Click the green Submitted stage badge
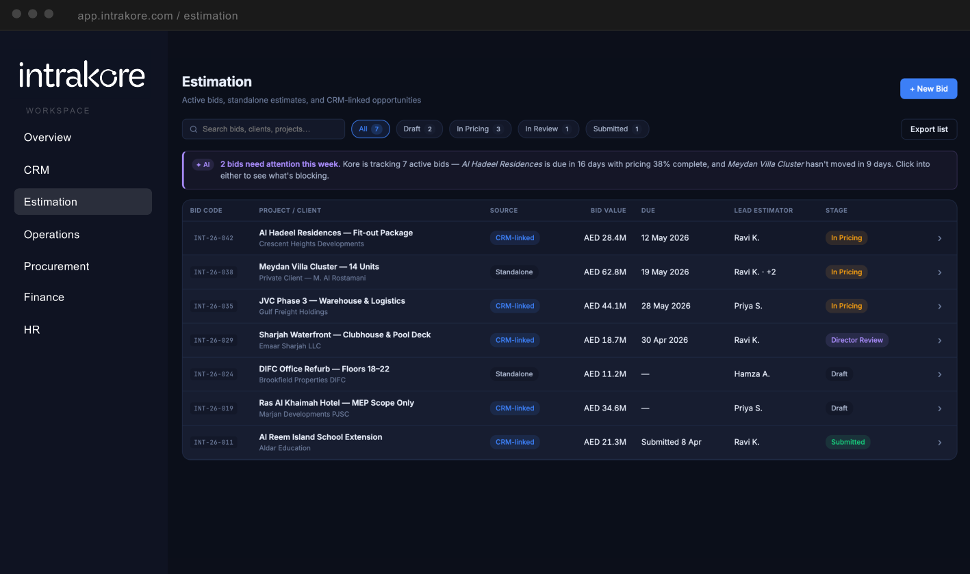Image resolution: width=970 pixels, height=574 pixels. [848, 443]
